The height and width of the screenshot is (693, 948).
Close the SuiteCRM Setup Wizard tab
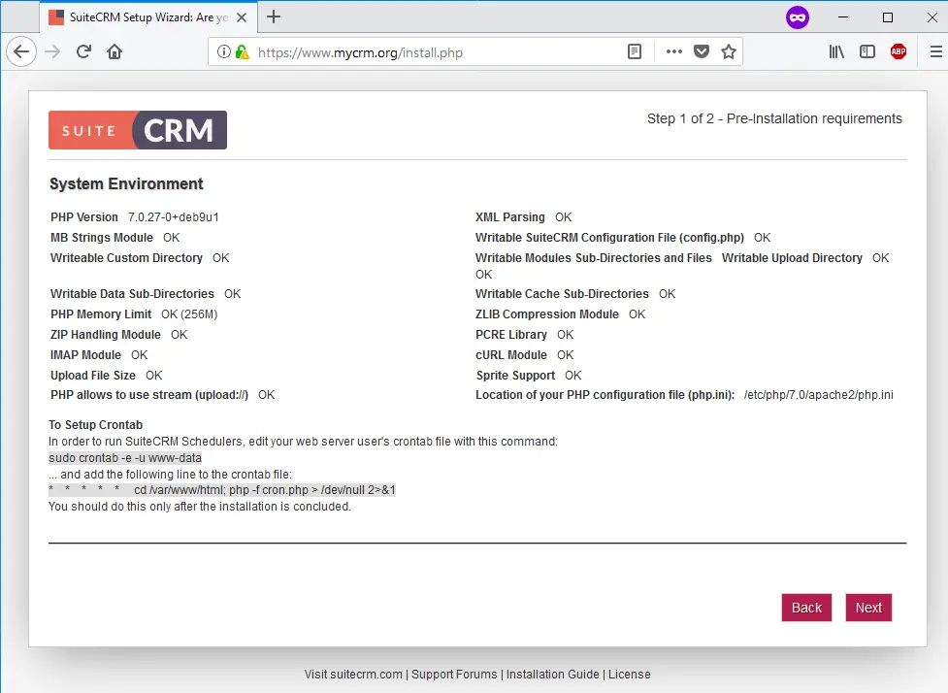coord(242,17)
